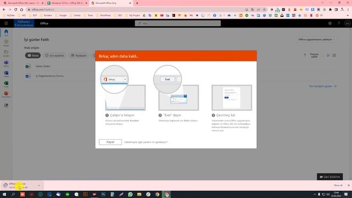Click the Geri bildirim feedback button

pyautogui.click(x=330, y=177)
